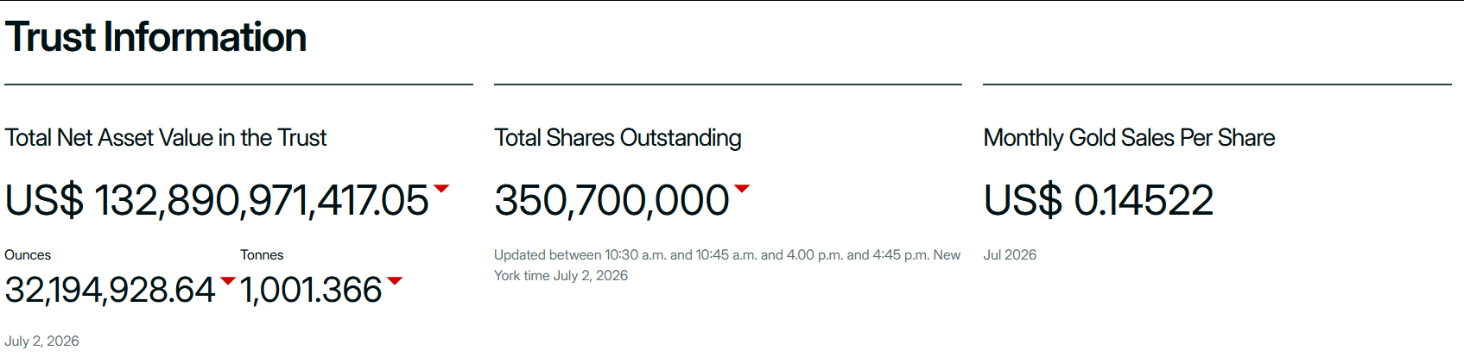
Task: Click Total Net Asset Value in the Trust label
Action: click(x=166, y=138)
